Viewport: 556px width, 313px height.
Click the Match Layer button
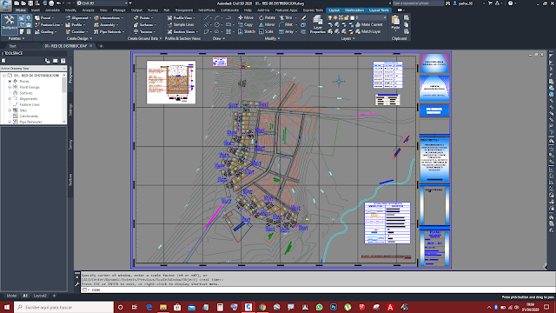(x=368, y=31)
